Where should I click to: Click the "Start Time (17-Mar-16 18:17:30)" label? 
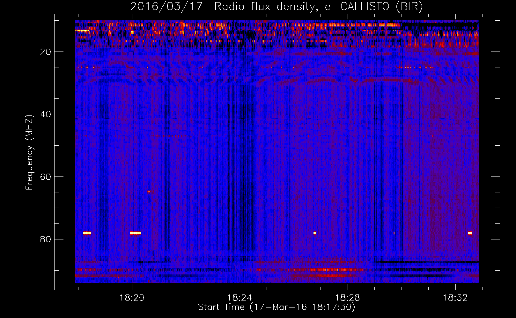tap(276, 307)
